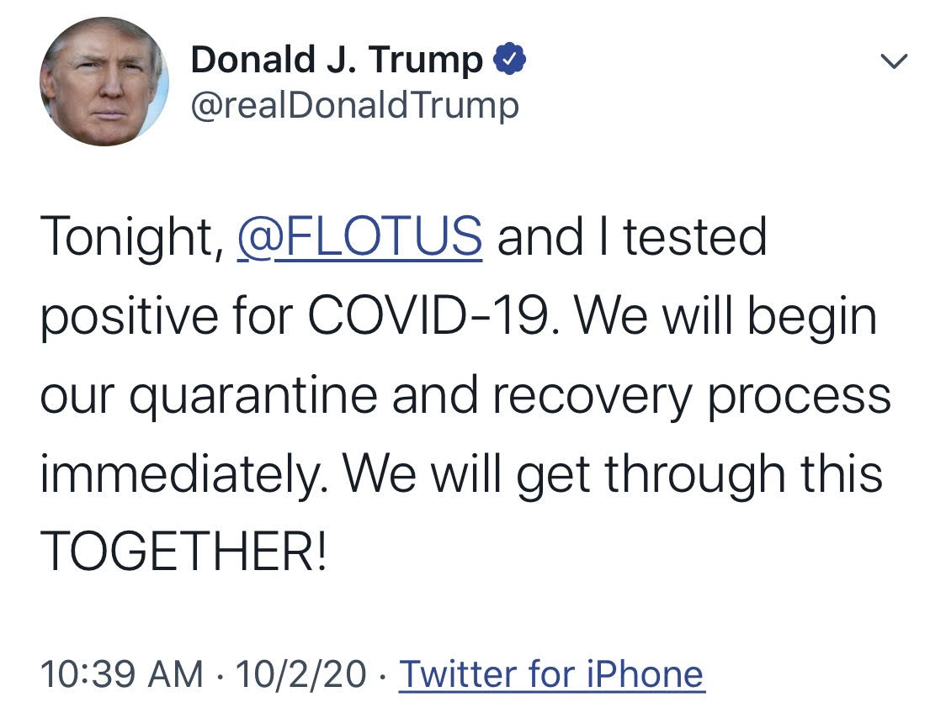Click the word immediately in the tweet
The height and width of the screenshot is (713, 946).
click(185, 474)
